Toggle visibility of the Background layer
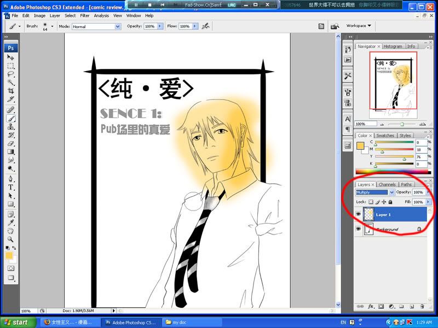The image size is (438, 328). click(359, 230)
